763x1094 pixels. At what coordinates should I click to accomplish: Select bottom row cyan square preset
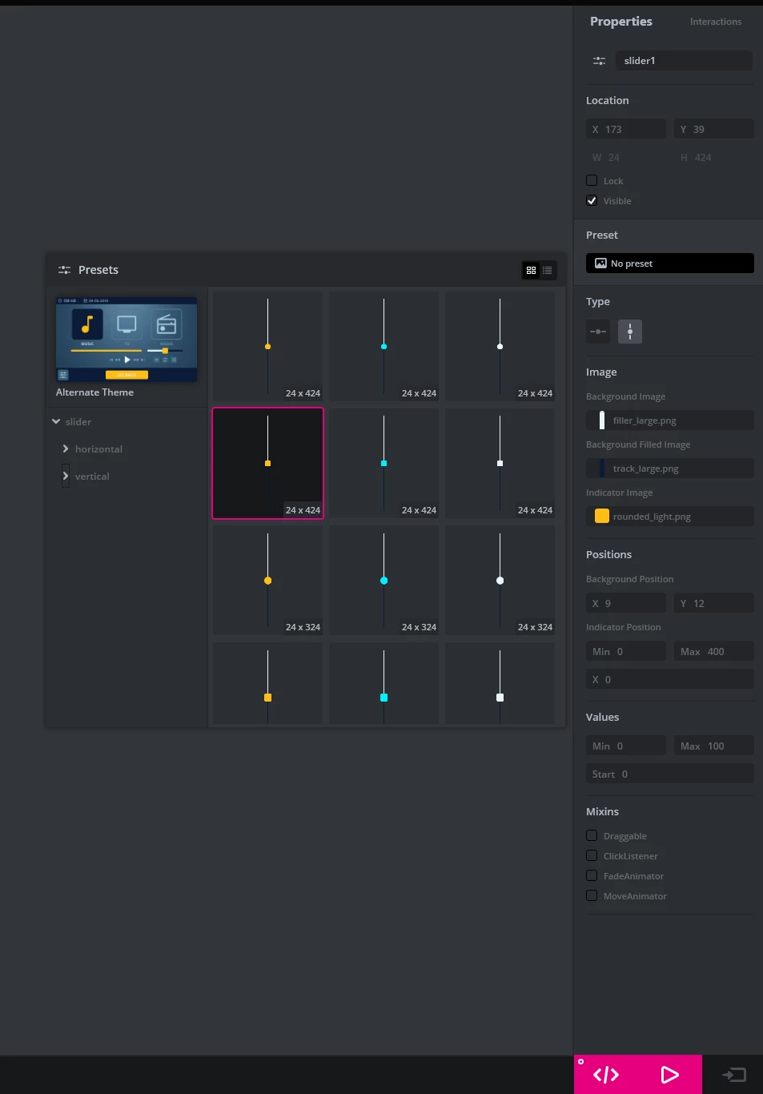[x=384, y=685]
